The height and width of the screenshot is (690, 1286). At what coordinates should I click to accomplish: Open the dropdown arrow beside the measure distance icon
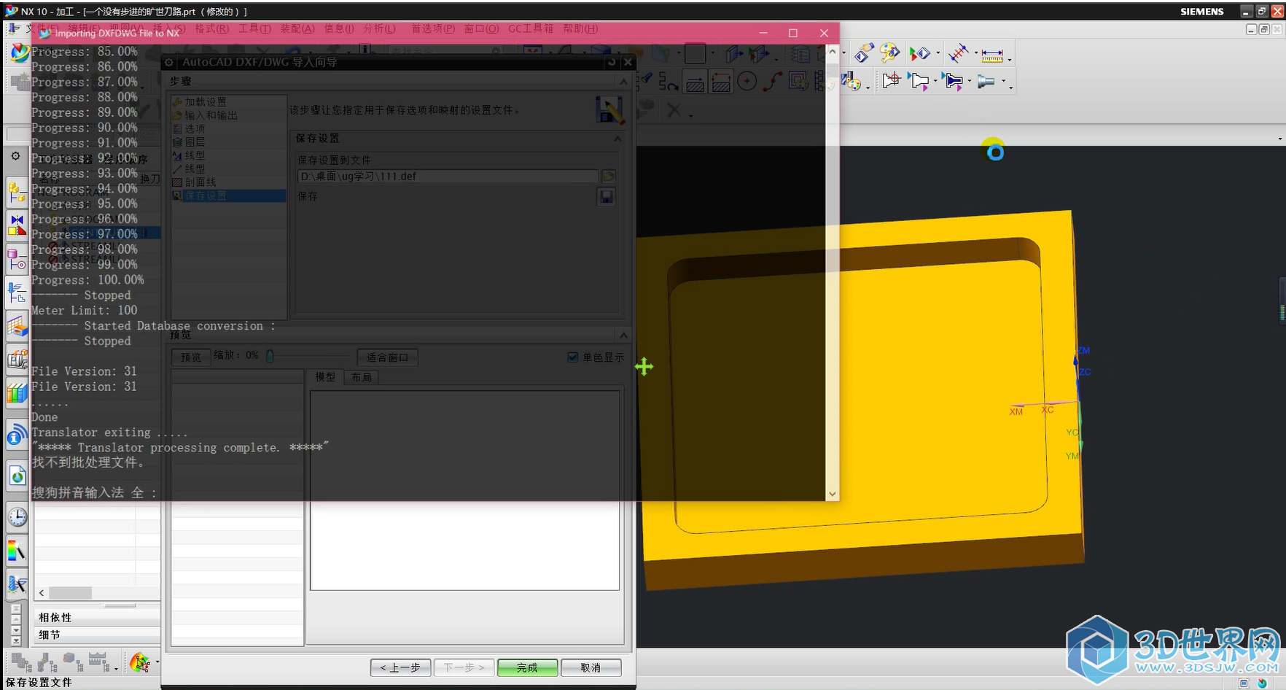(x=1009, y=58)
